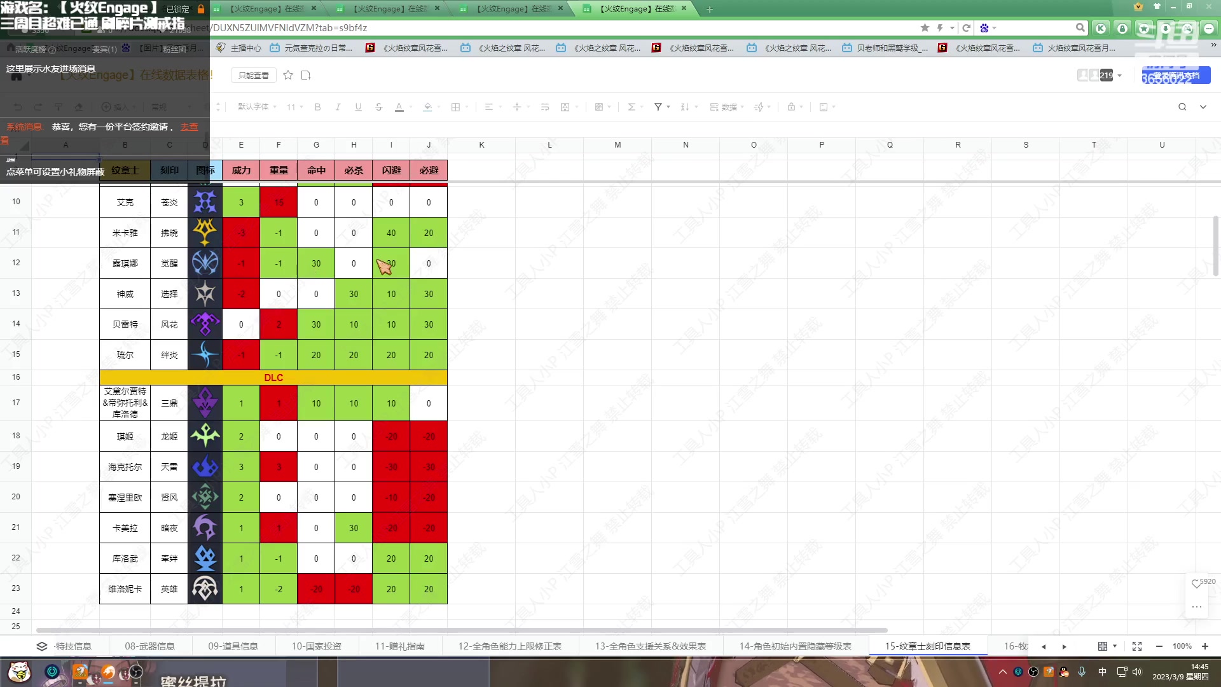Click the horizontal scrollbar of the sheet

462,630
